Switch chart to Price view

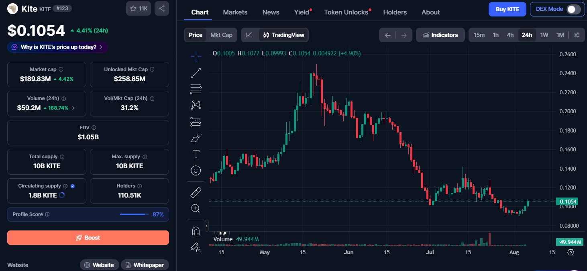pyautogui.click(x=196, y=35)
